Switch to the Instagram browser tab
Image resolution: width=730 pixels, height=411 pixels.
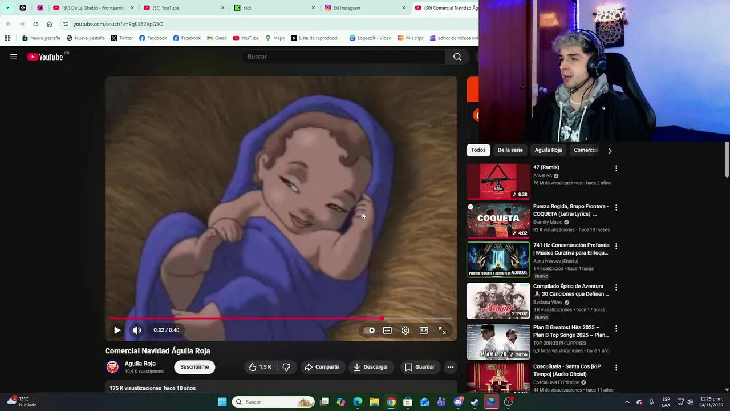click(x=364, y=8)
